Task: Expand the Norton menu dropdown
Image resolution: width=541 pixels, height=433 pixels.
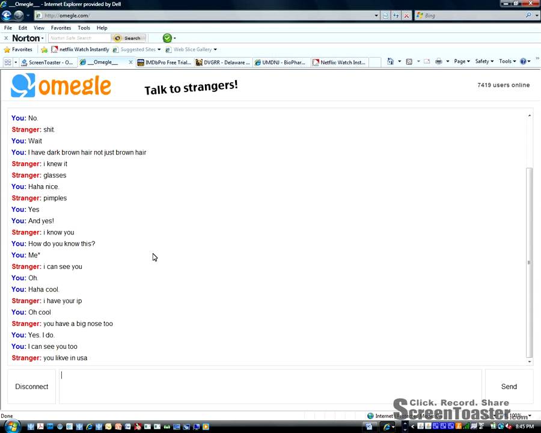Action: pos(42,38)
